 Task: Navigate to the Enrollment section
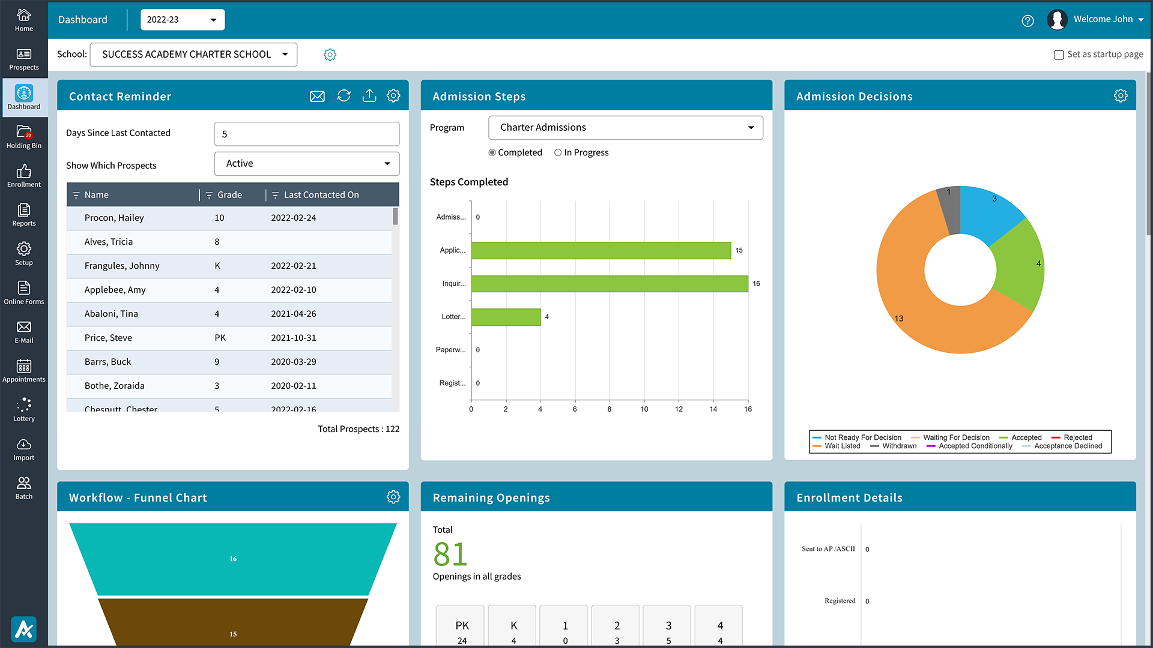(x=24, y=175)
